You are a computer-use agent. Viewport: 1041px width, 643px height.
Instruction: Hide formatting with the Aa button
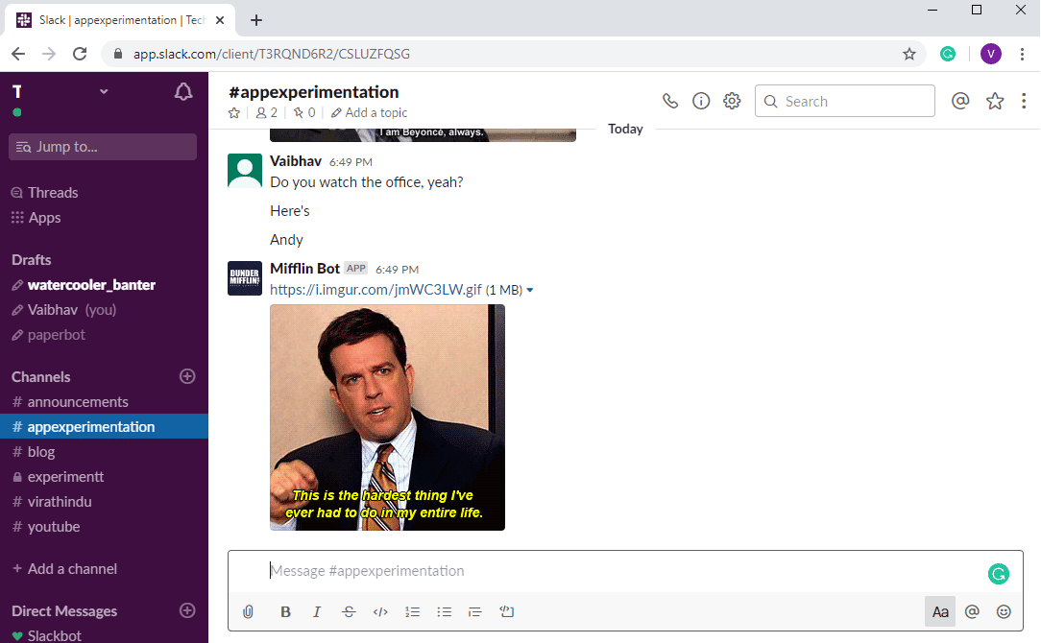pyautogui.click(x=940, y=612)
